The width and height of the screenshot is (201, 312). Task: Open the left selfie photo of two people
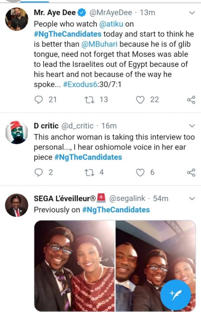coord(75,265)
